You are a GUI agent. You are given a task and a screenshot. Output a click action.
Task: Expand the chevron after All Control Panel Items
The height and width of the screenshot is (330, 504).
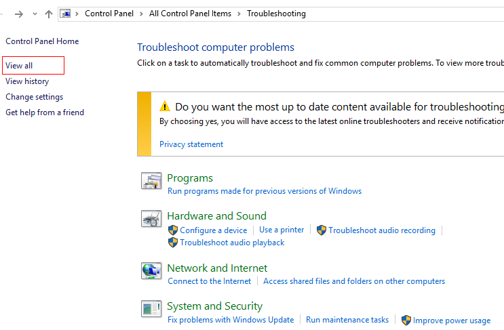tap(239, 14)
